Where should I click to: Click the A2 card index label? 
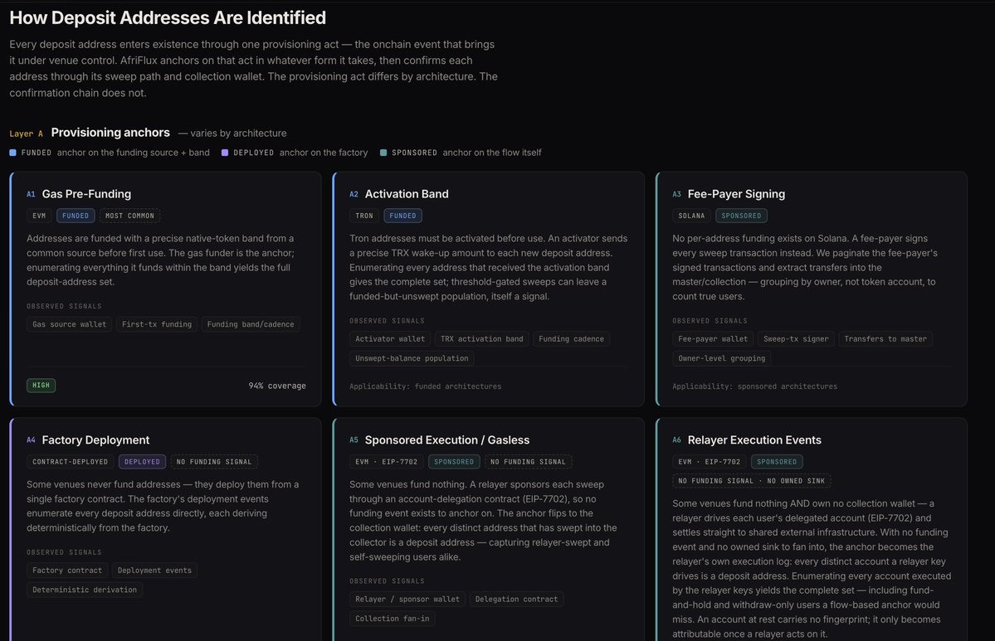(x=354, y=194)
